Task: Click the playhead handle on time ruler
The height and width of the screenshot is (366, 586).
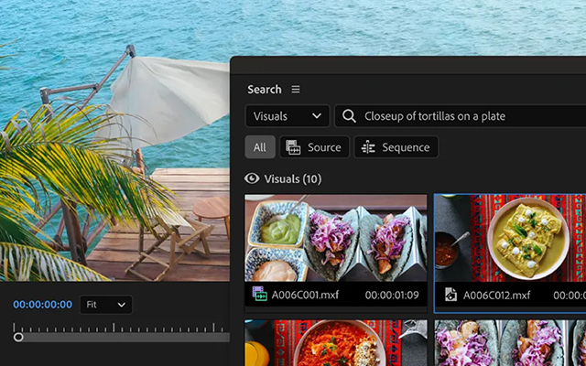Action: coord(18,338)
